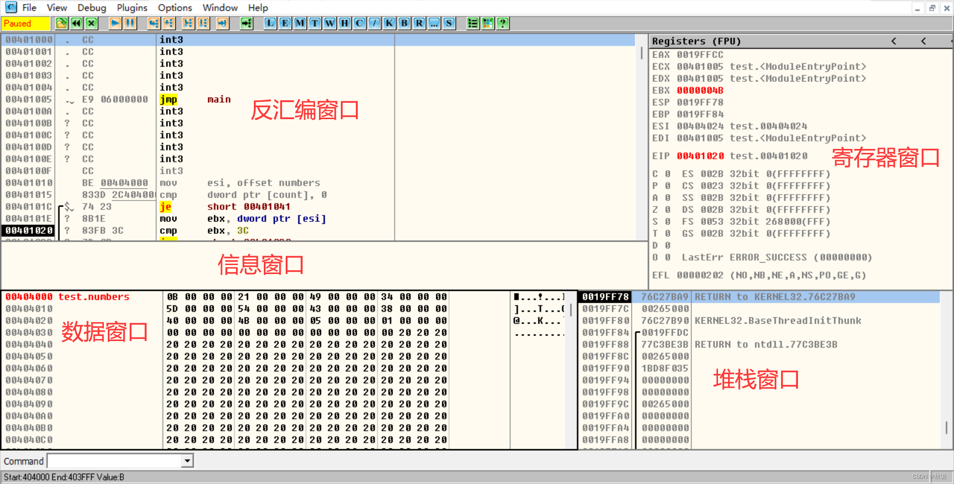
Task: Select the EAX register value 0019FFCC
Action: pos(700,55)
